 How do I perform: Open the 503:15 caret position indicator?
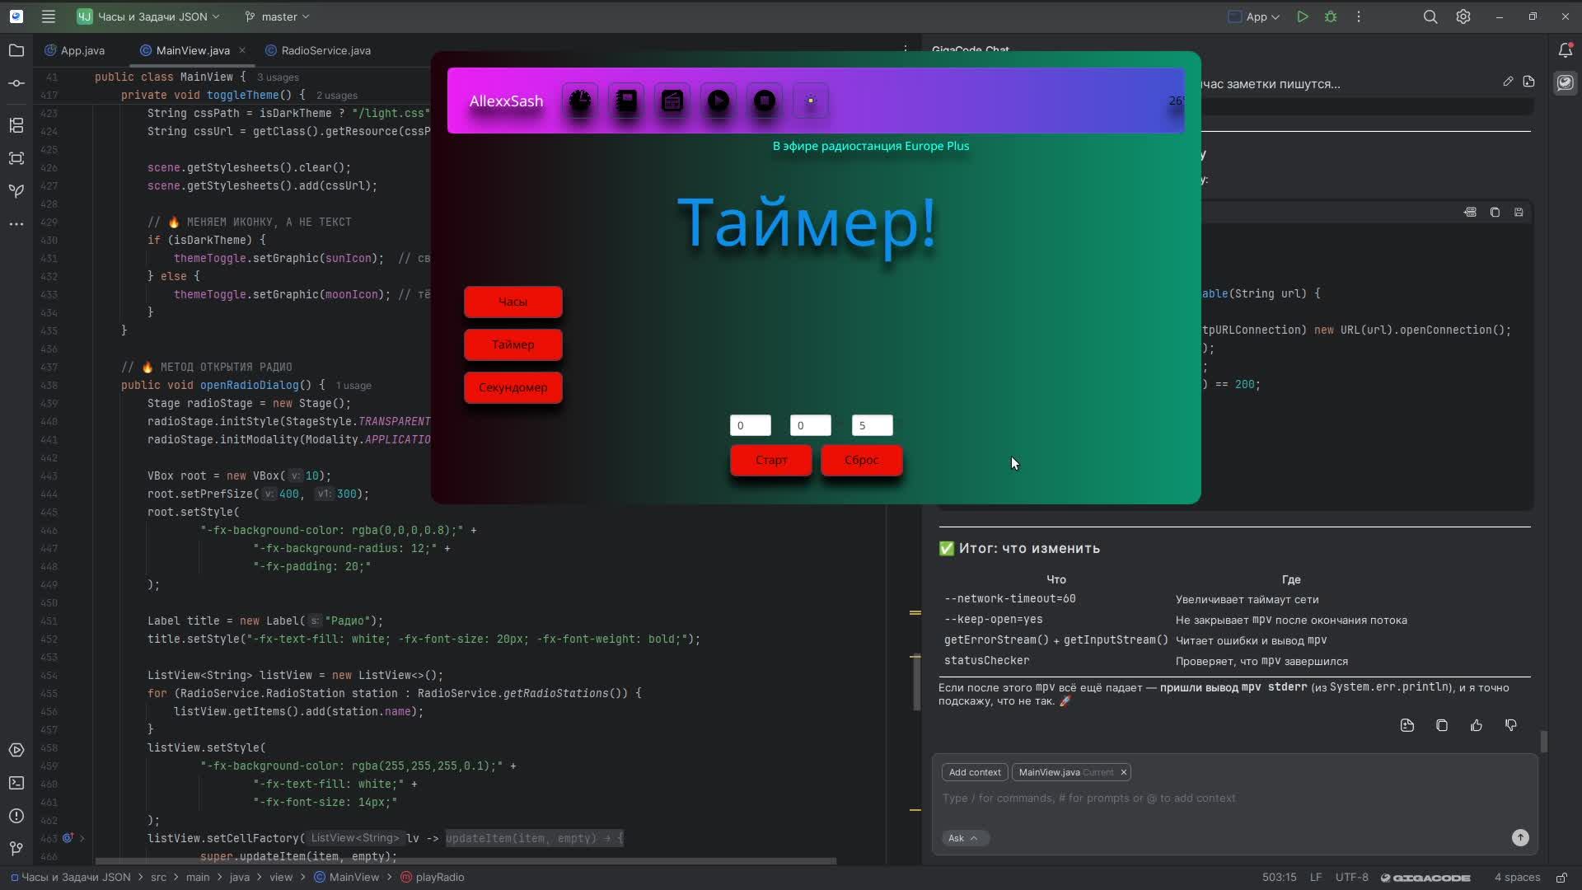point(1280,878)
